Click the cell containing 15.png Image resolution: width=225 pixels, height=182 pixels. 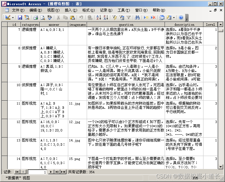[78, 163]
